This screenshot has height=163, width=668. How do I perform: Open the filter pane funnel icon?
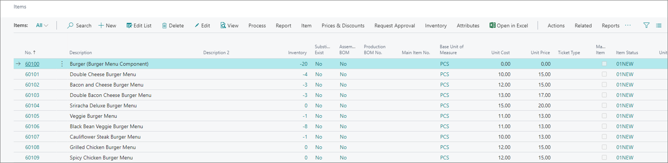click(646, 25)
